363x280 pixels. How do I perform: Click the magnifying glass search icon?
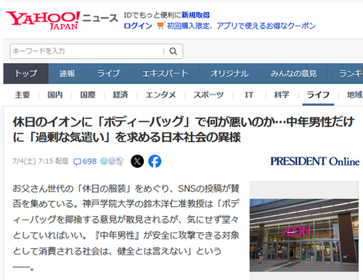point(173,52)
